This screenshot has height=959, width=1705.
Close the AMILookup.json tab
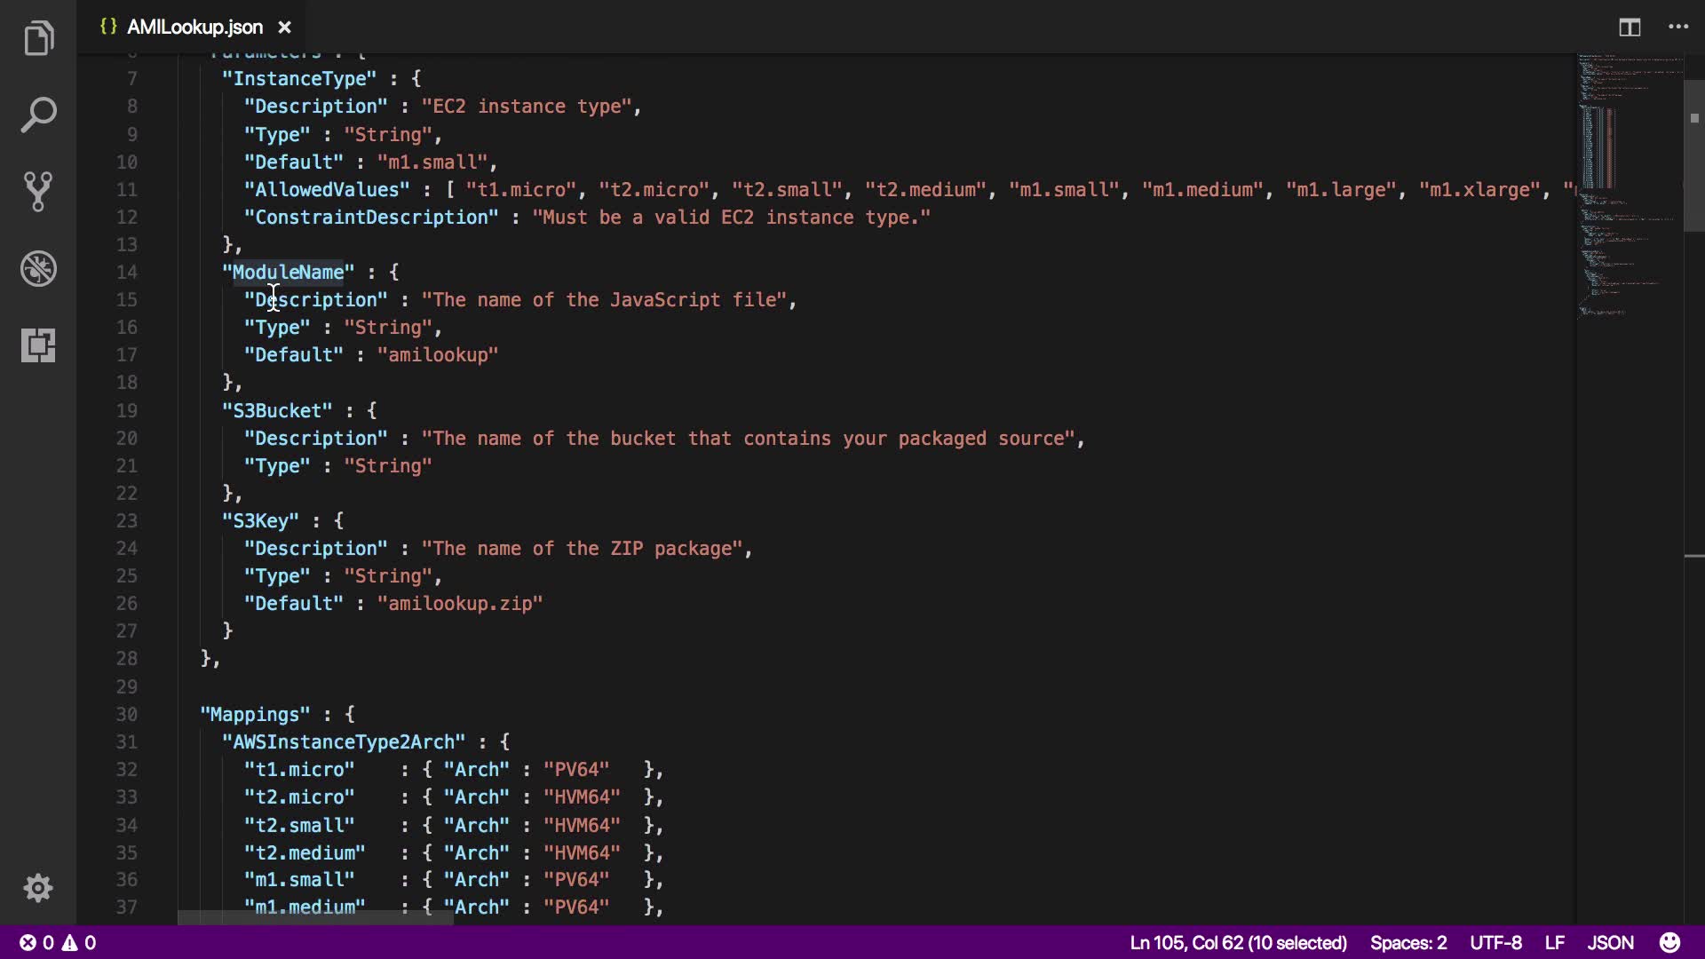[284, 28]
